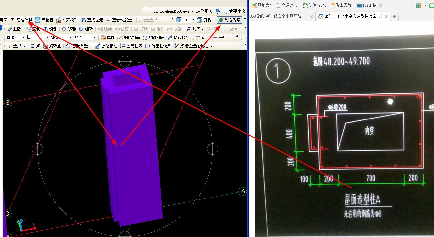Image resolution: width=434 pixels, height=237 pixels.
Task: Open 图元柱表 column table
Action: click(x=131, y=46)
